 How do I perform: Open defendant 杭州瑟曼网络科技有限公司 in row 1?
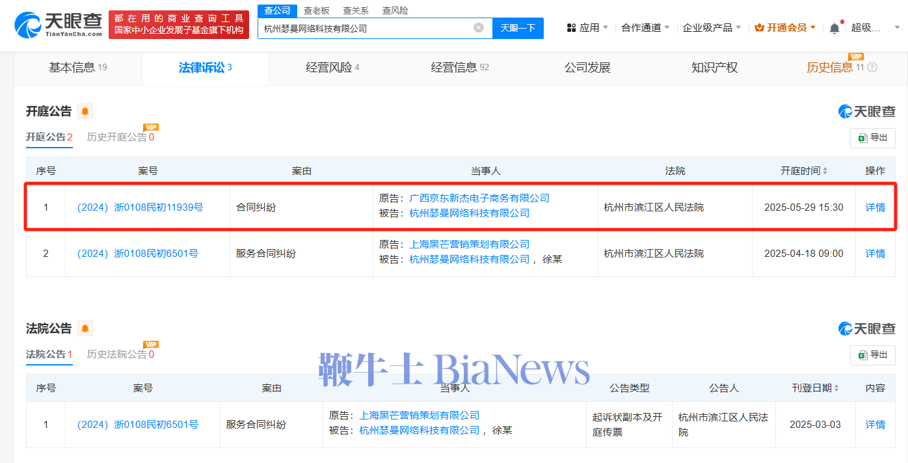(470, 213)
